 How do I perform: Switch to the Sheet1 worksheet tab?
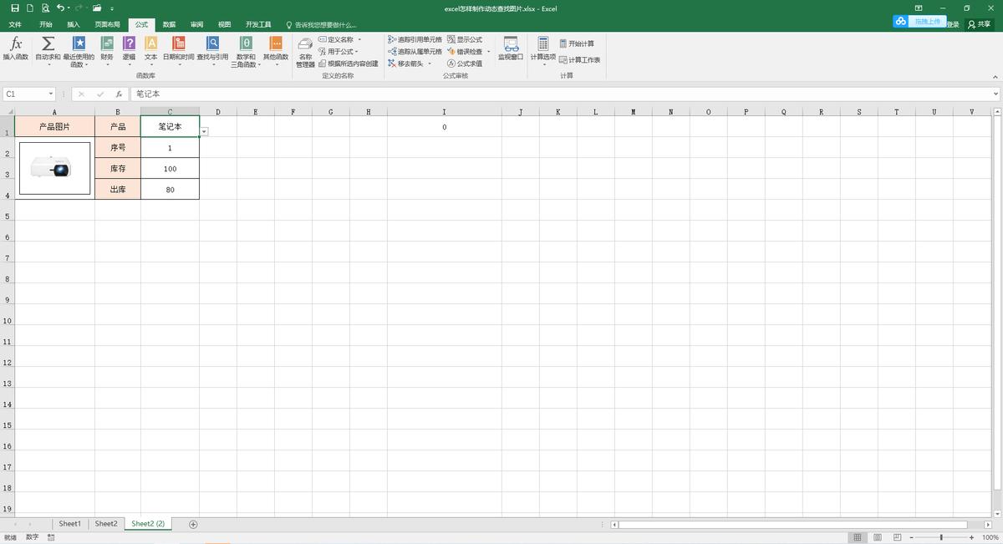coord(70,524)
